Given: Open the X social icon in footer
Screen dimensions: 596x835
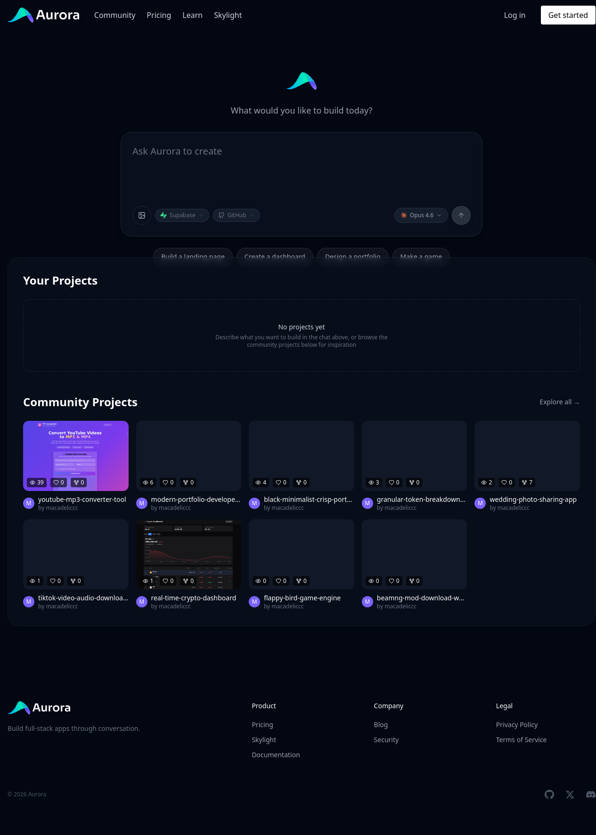Looking at the screenshot, I should [x=570, y=794].
